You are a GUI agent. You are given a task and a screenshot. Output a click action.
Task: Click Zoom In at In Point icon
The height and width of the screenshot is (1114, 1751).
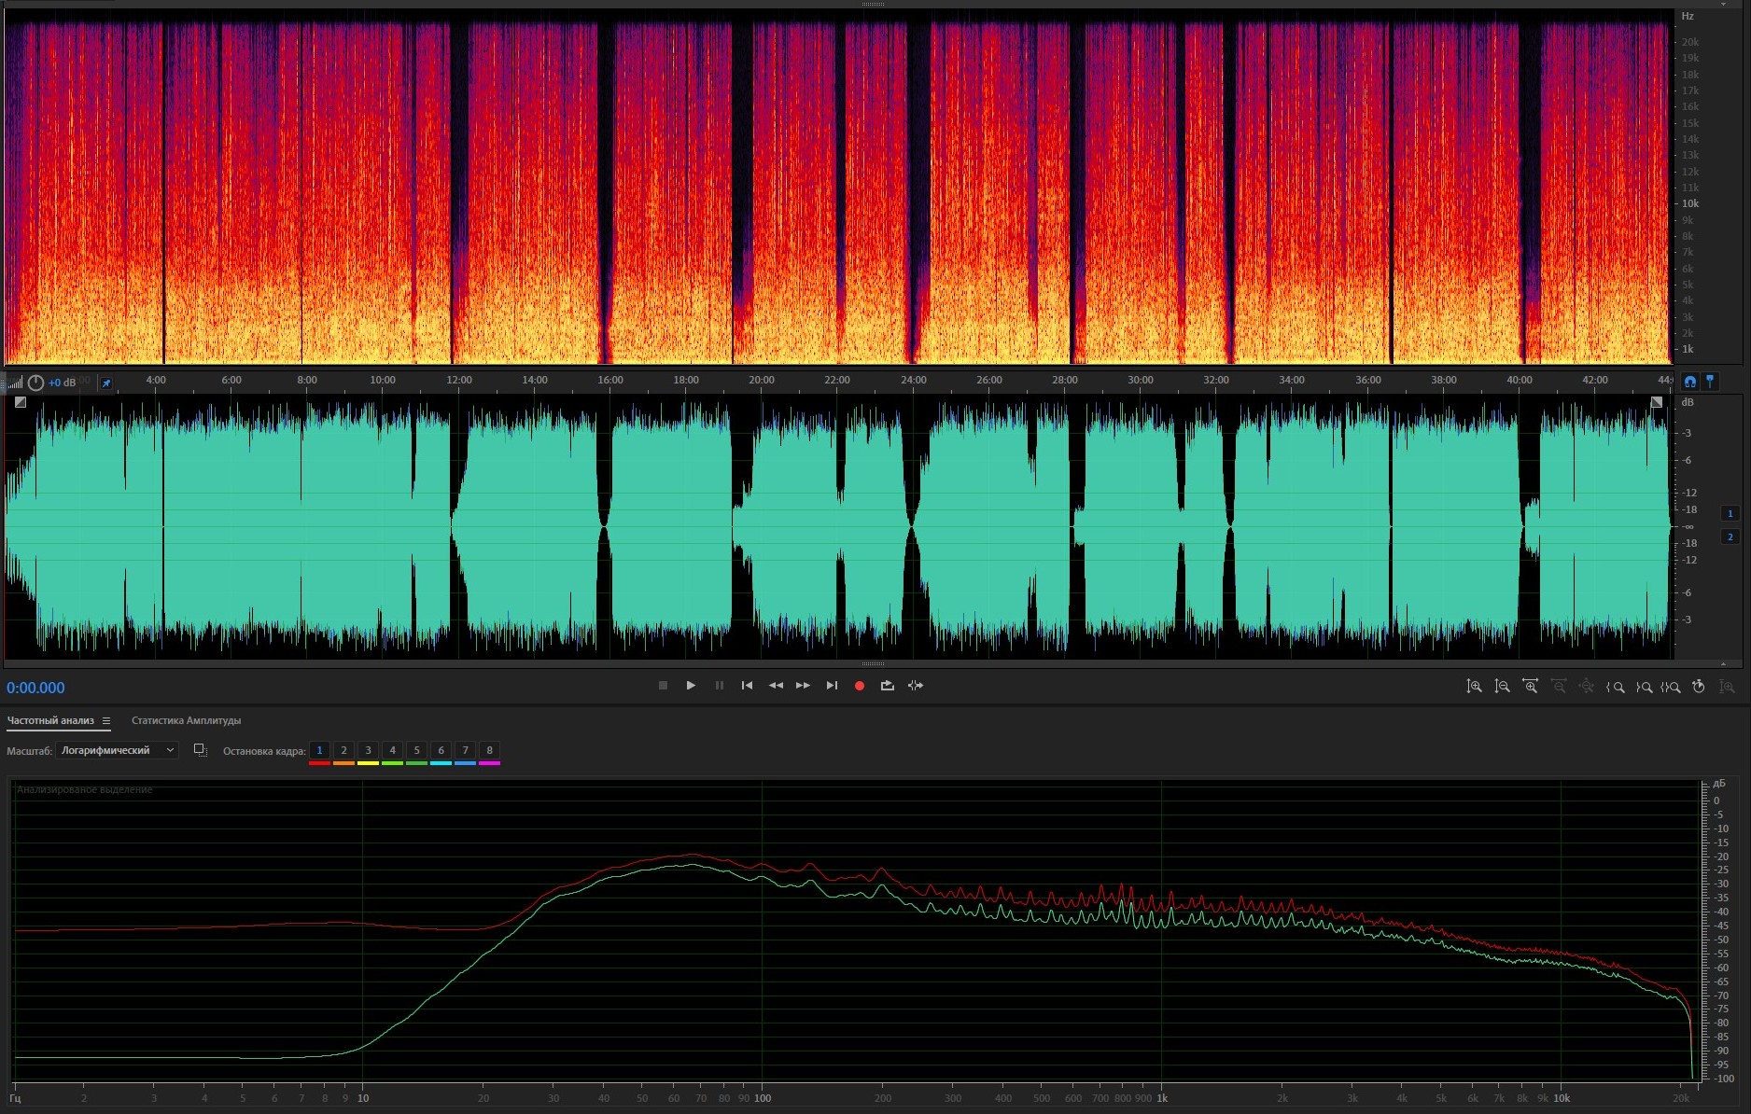click(1615, 687)
